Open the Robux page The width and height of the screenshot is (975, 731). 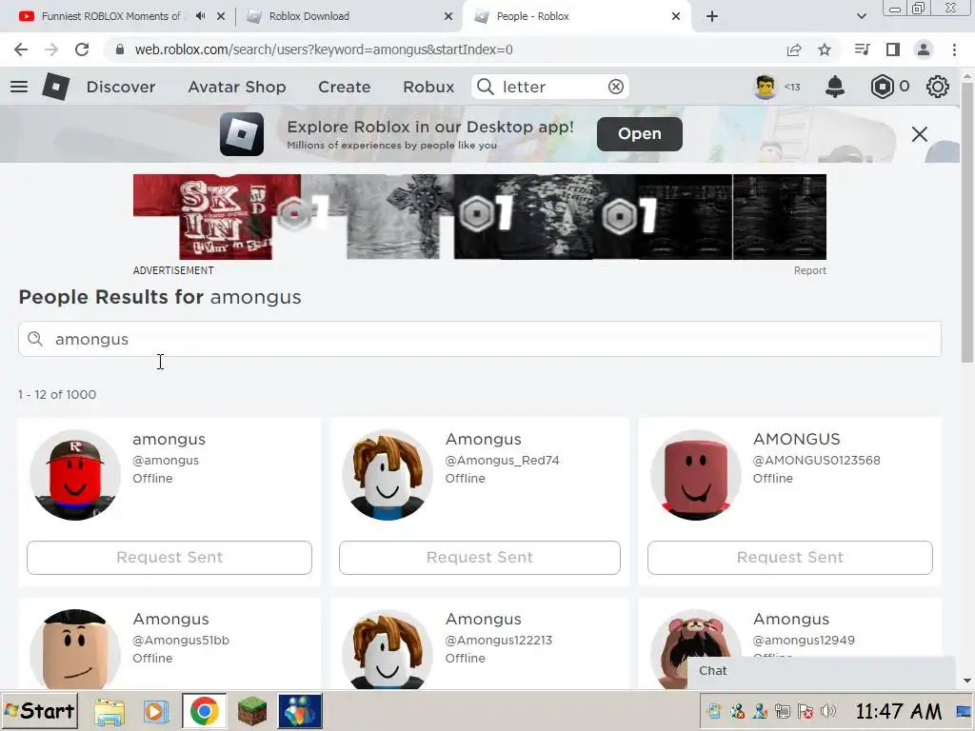tap(428, 87)
